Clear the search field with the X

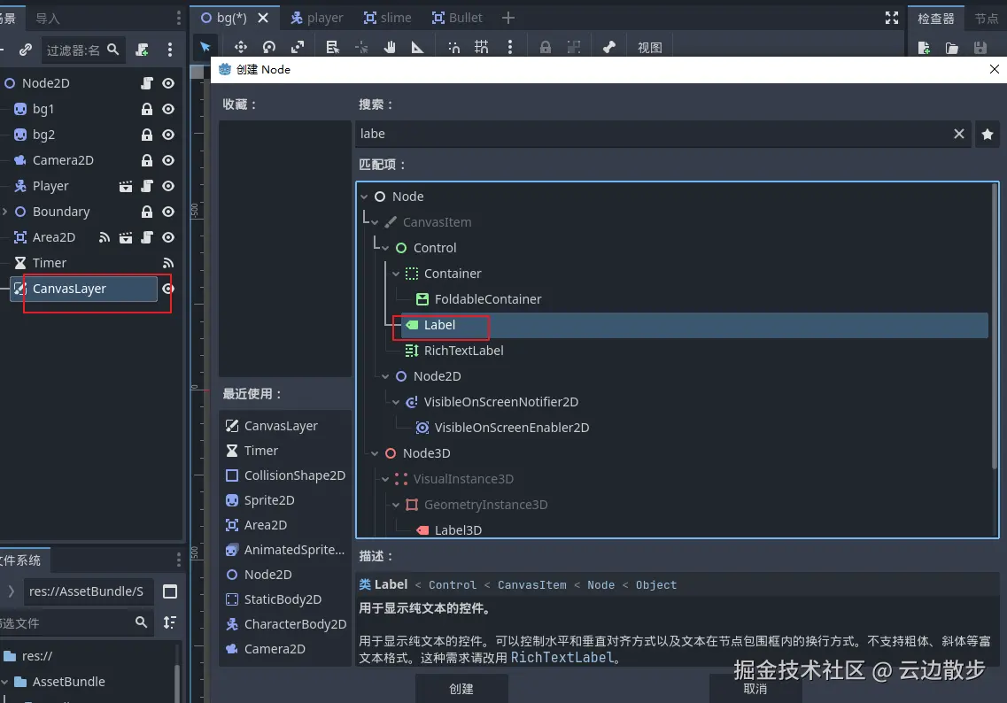[959, 134]
